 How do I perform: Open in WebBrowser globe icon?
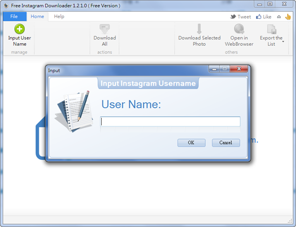click(239, 29)
